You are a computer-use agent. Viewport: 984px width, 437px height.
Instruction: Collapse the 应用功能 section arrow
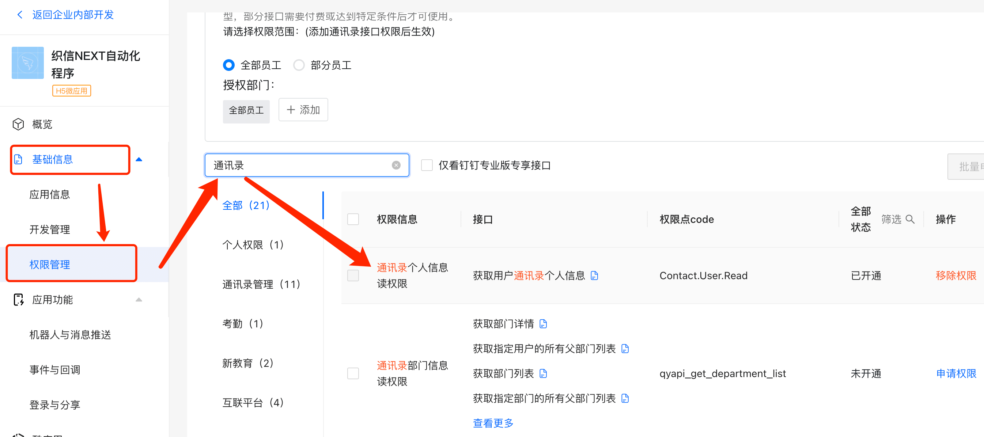pyautogui.click(x=139, y=300)
